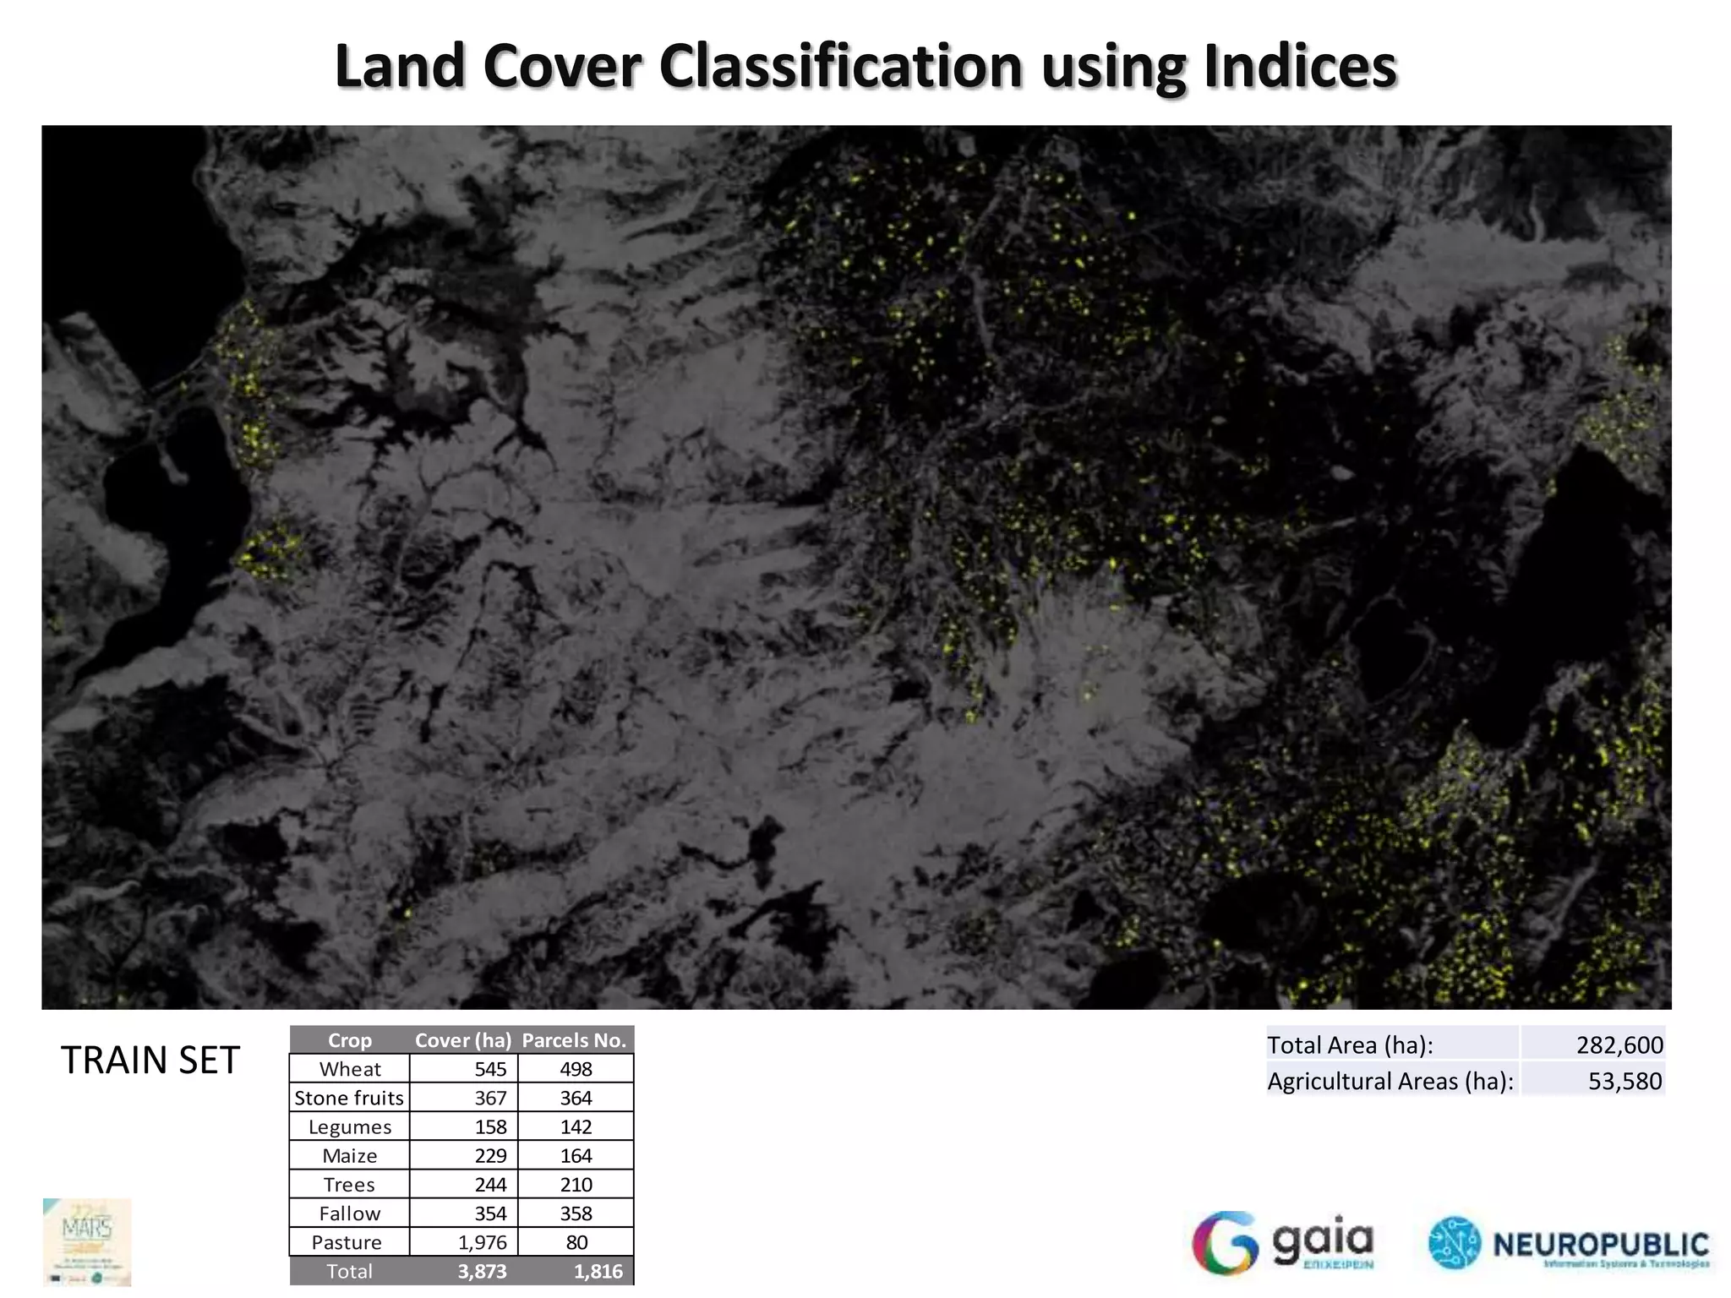This screenshot has width=1731, height=1298.
Task: Click the 'Maize' crop cell
Action: click(350, 1155)
